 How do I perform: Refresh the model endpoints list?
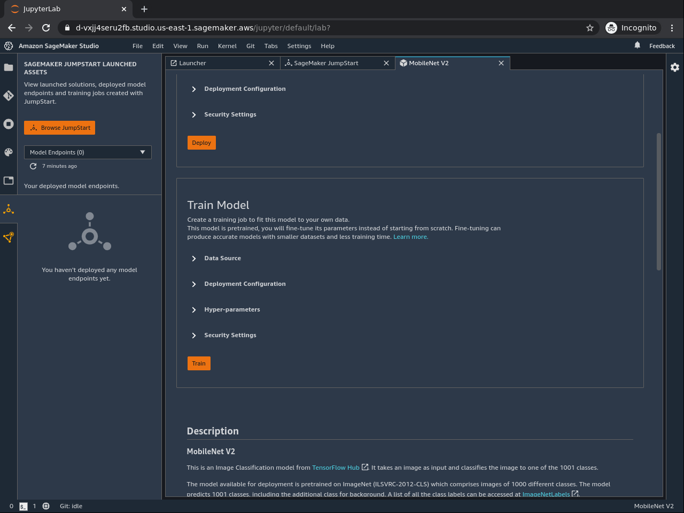33,166
